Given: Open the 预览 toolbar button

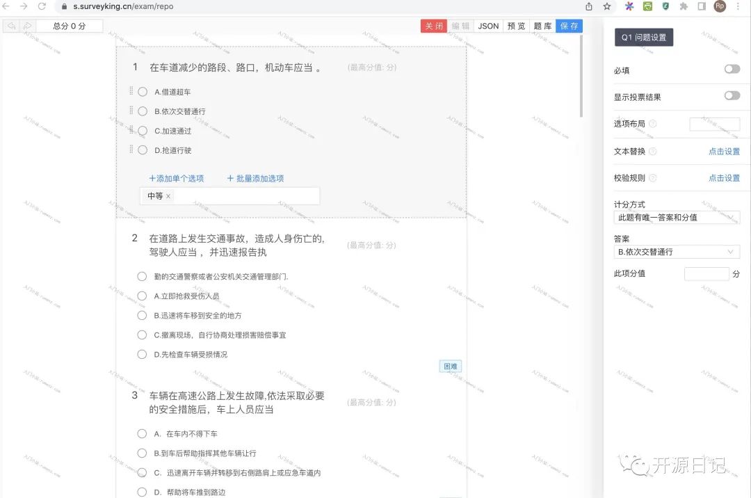Looking at the screenshot, I should pos(516,26).
